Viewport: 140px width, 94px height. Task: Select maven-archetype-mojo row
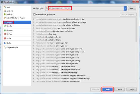(x=84, y=81)
